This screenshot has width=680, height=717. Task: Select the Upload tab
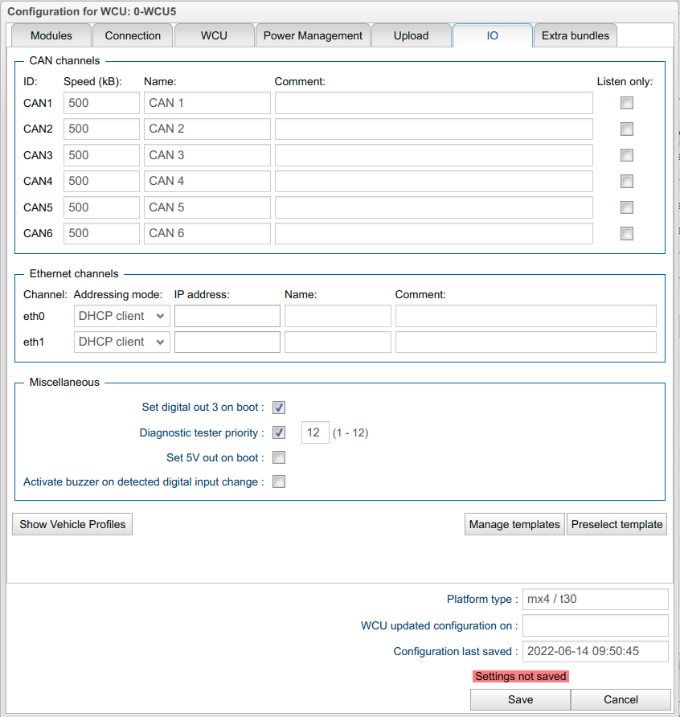tap(411, 35)
